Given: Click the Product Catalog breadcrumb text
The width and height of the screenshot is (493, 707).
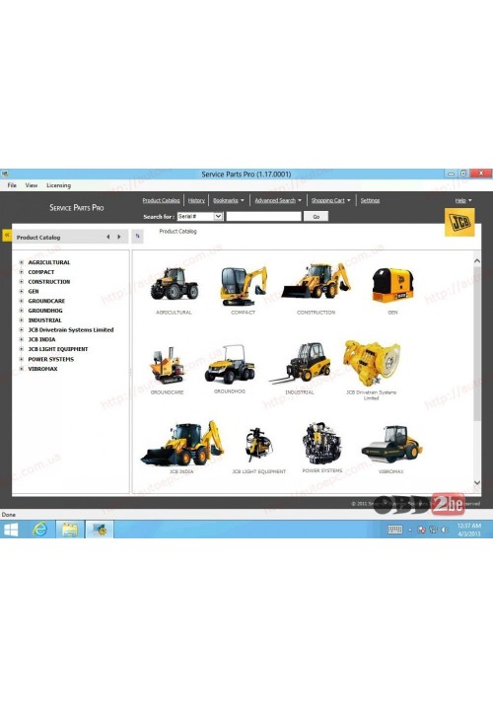Looking at the screenshot, I should 177,231.
